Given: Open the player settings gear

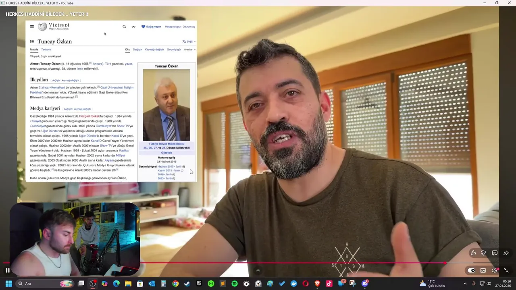Looking at the screenshot, I should pos(495,270).
